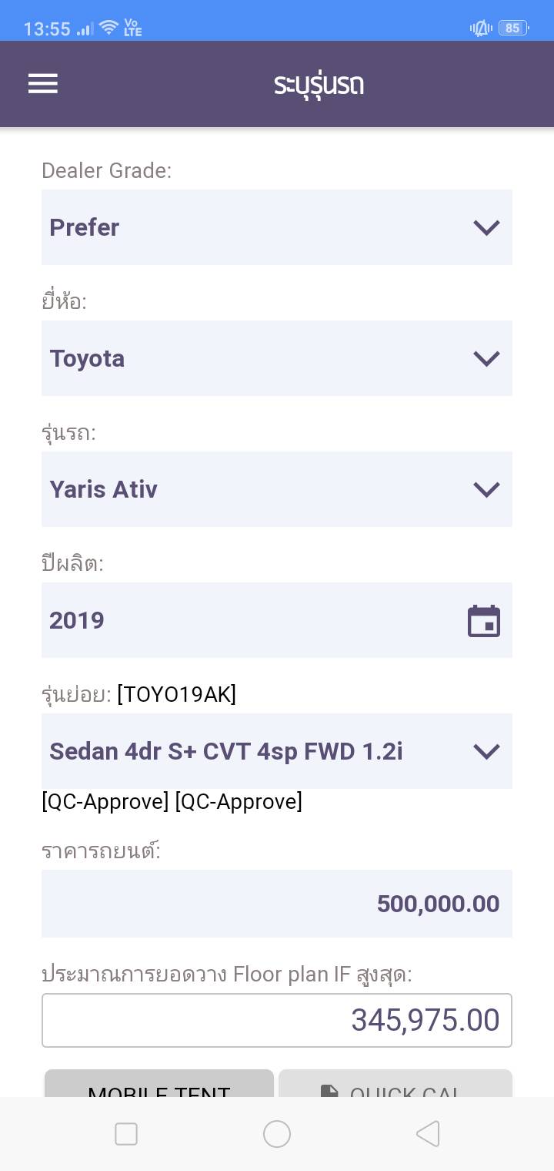
Task: Tap the battery level indicator
Action: pyautogui.click(x=512, y=29)
